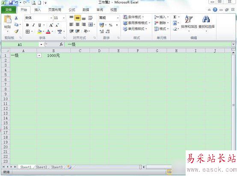The width and height of the screenshot is (237, 176).
Task: Open number format 常规 dropdown
Action: click(x=118, y=18)
